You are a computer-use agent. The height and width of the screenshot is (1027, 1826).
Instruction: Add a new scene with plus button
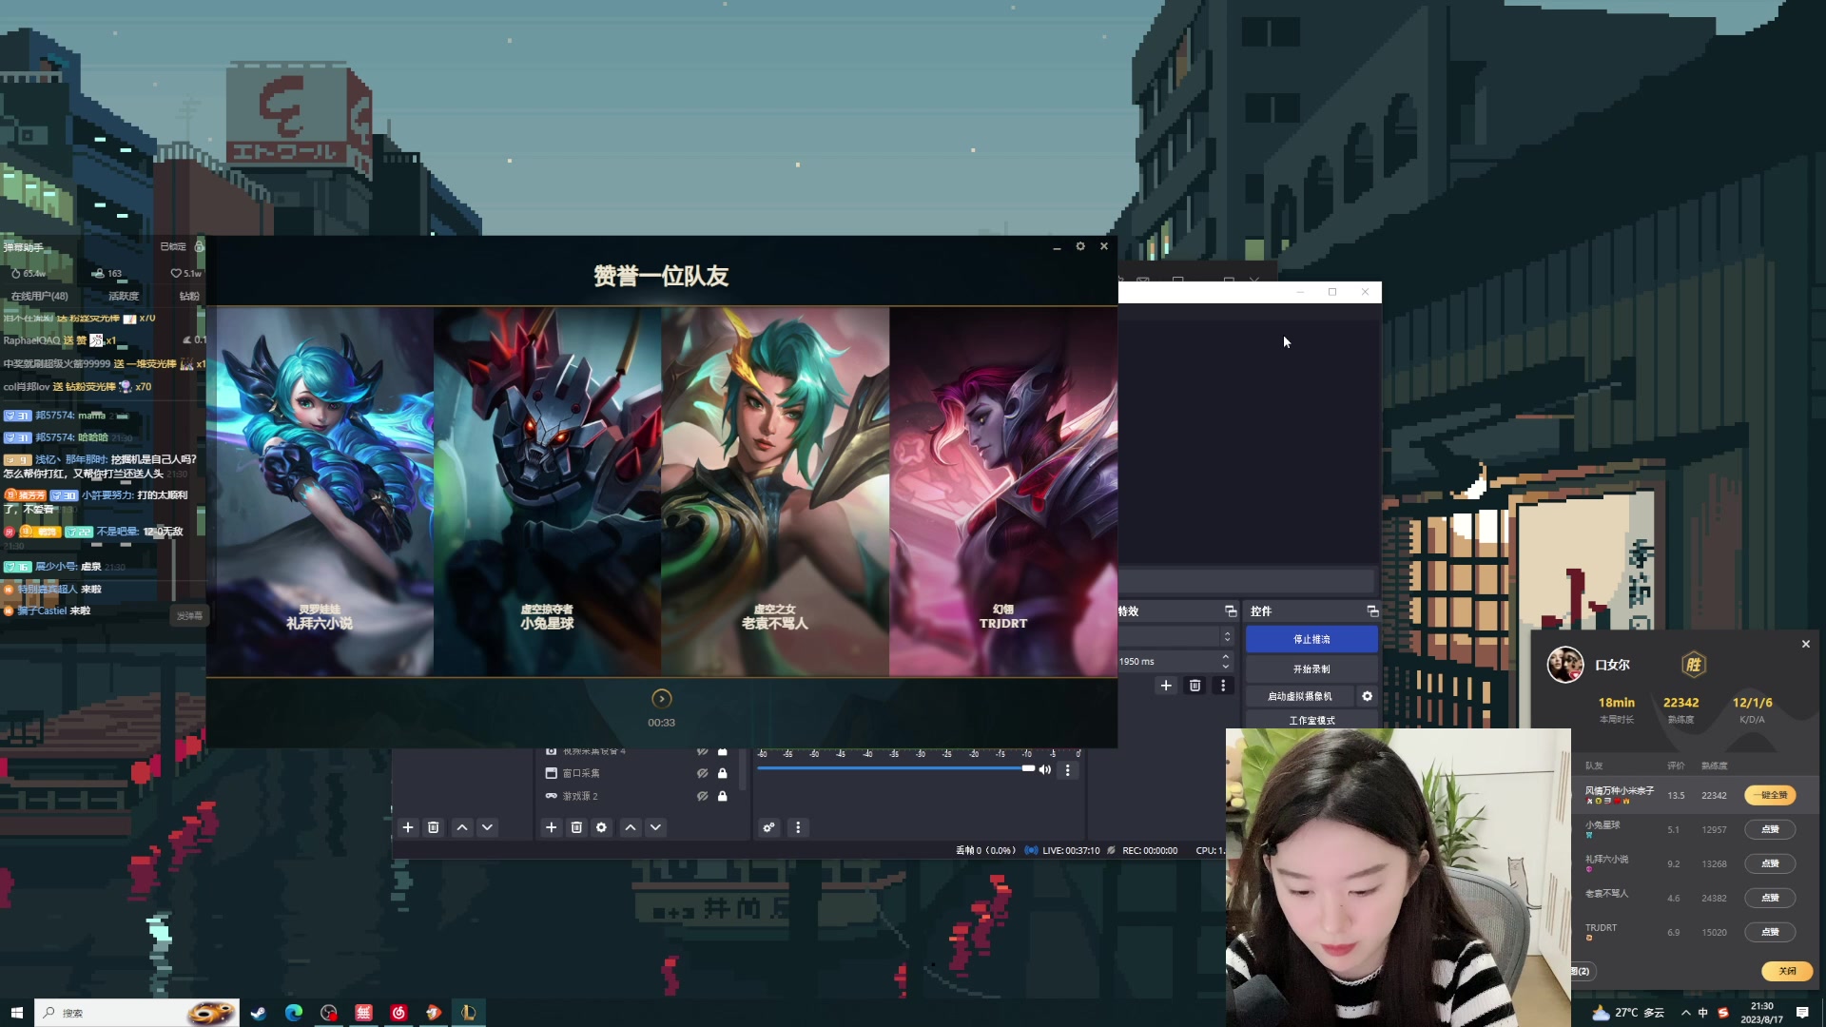click(408, 827)
